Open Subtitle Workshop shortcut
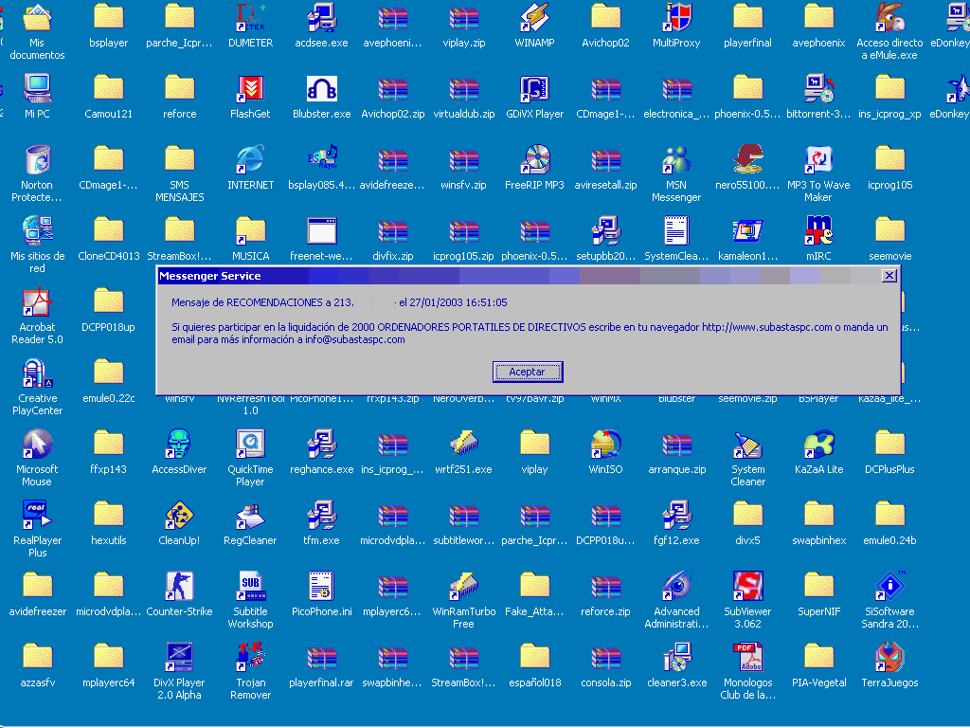 click(x=250, y=587)
